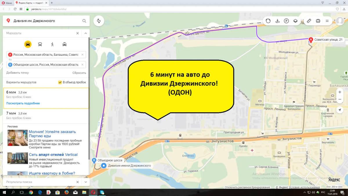Open Firefox from the taskbar
The width and height of the screenshot is (348, 196).
[66, 192]
